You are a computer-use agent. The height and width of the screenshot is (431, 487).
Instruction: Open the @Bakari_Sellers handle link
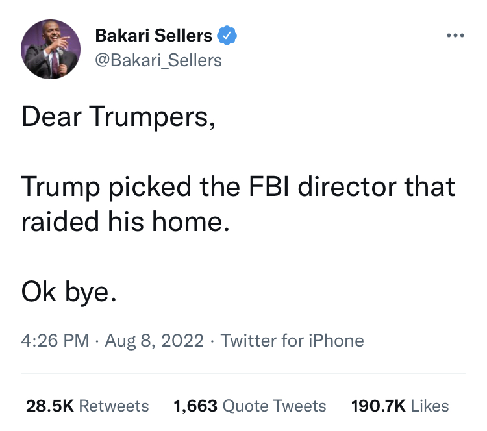pyautogui.click(x=158, y=60)
